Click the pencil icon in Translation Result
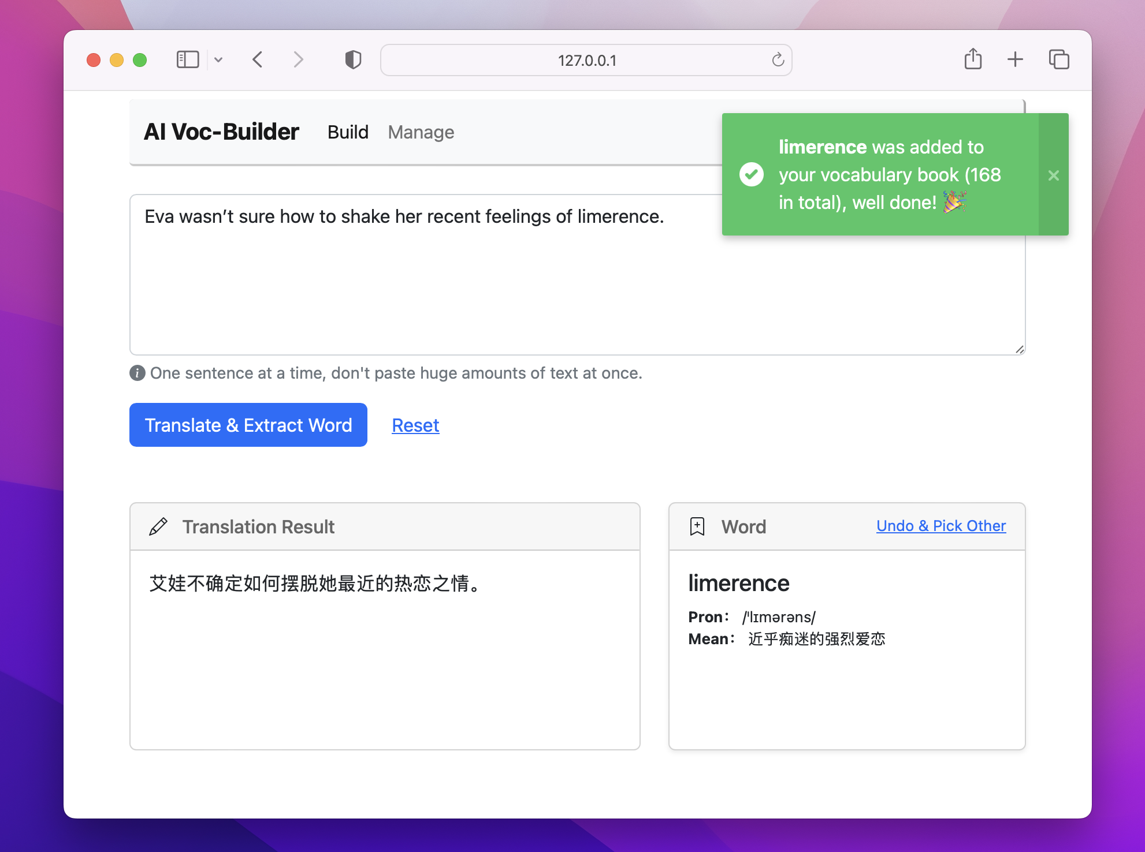The height and width of the screenshot is (852, 1145). (158, 526)
